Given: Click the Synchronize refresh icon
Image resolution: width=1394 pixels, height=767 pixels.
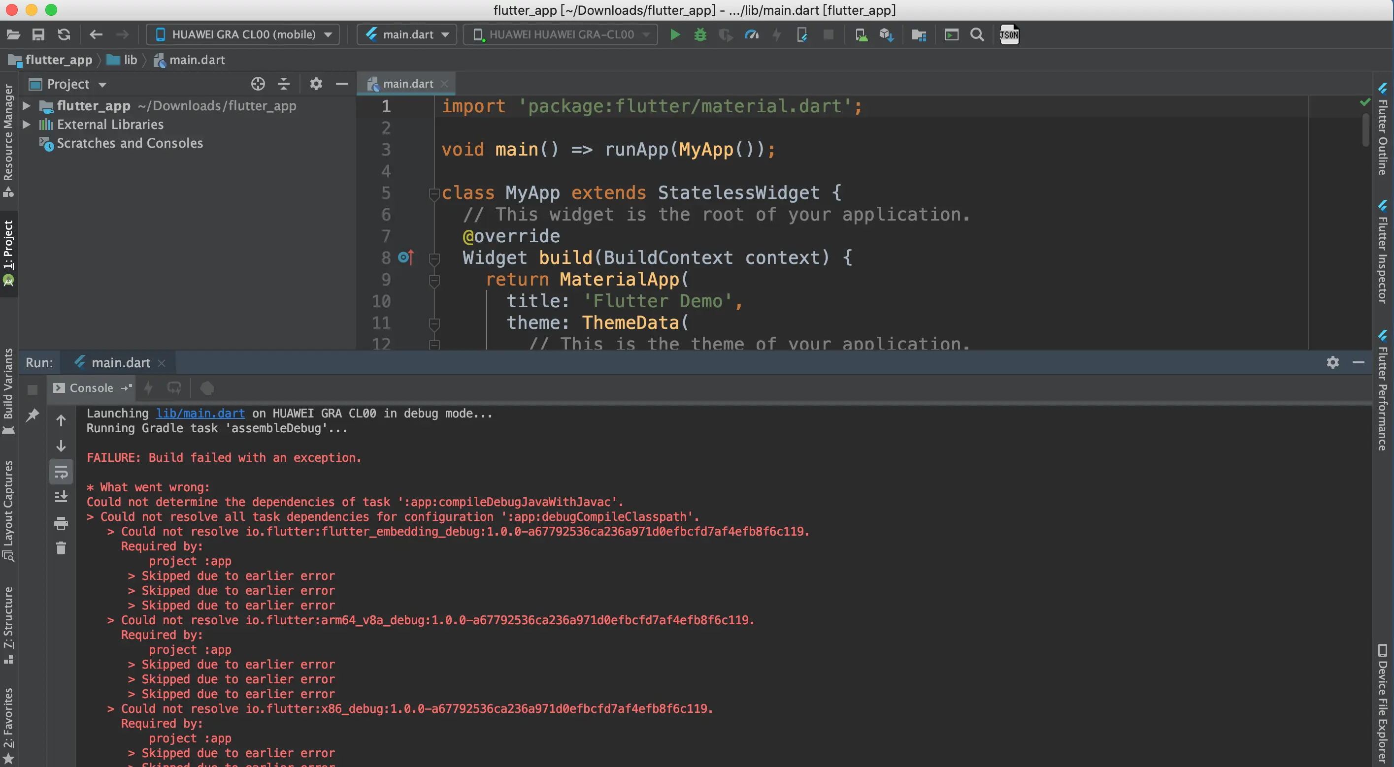Looking at the screenshot, I should [x=64, y=34].
